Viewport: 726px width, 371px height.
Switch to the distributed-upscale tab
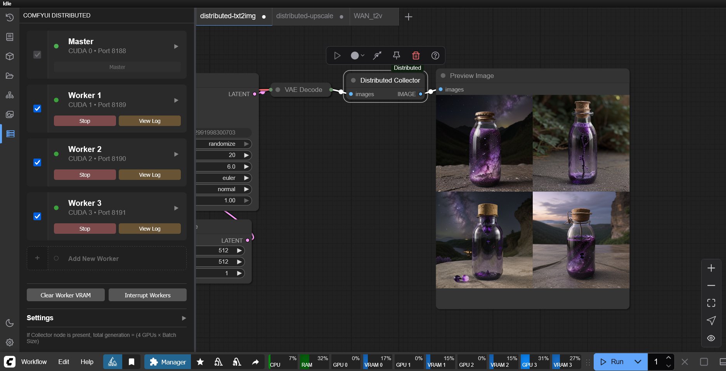pyautogui.click(x=305, y=16)
